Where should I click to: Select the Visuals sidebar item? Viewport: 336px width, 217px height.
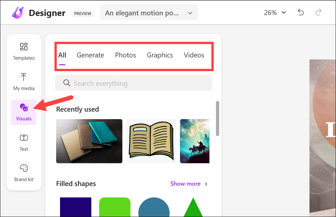click(x=24, y=112)
